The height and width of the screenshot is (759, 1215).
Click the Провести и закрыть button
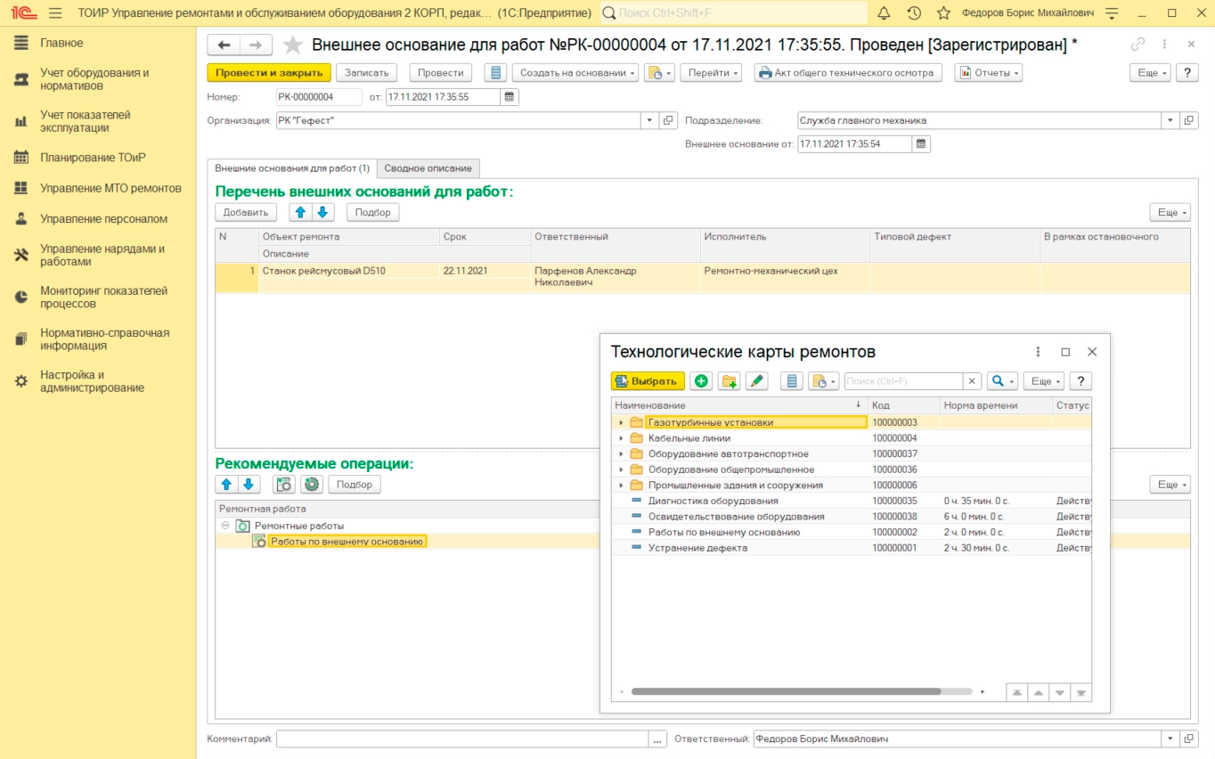[x=268, y=73]
